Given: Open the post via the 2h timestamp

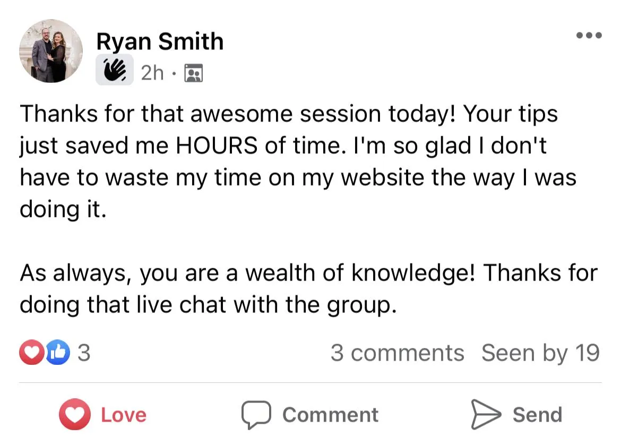Looking at the screenshot, I should 152,73.
